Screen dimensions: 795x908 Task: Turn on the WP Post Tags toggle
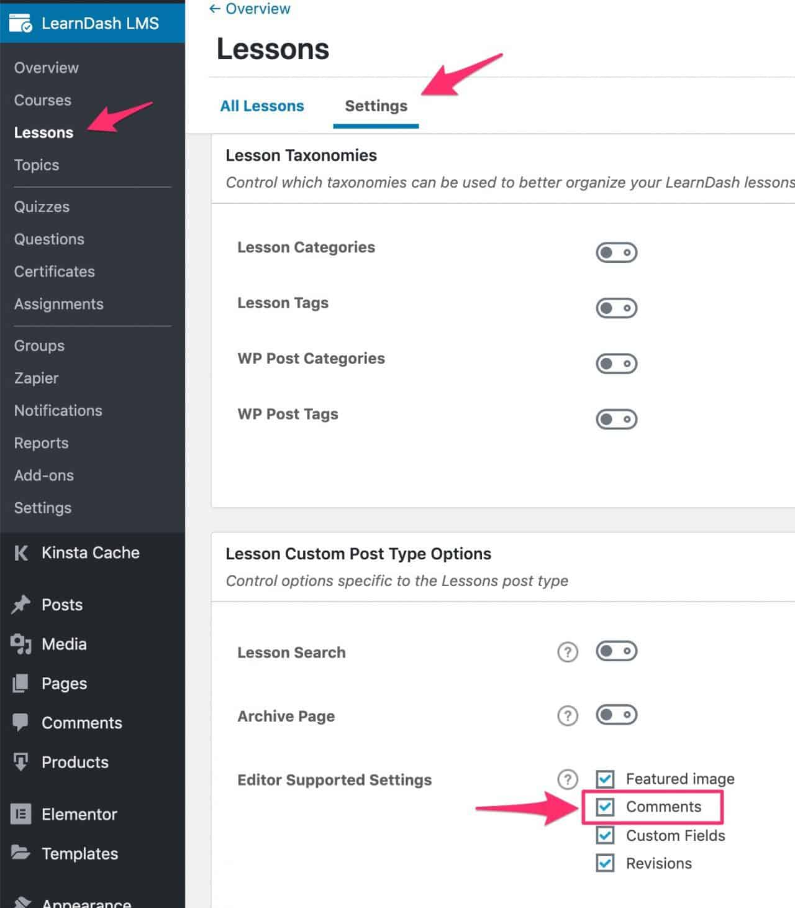(616, 419)
